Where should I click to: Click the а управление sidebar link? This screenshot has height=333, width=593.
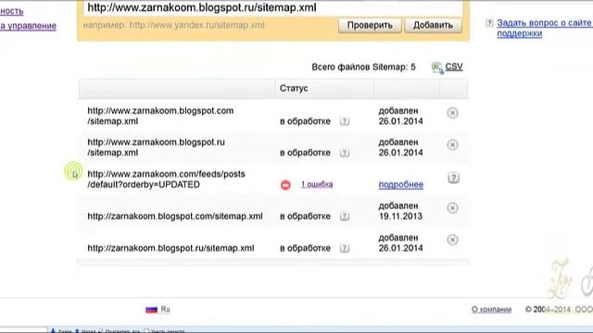[28, 26]
